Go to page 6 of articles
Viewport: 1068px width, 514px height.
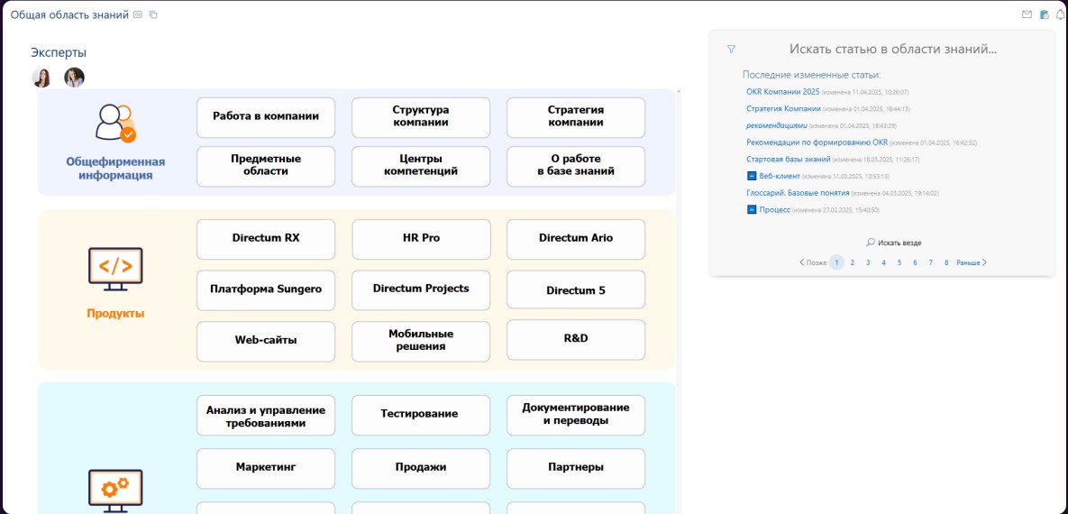coord(915,262)
